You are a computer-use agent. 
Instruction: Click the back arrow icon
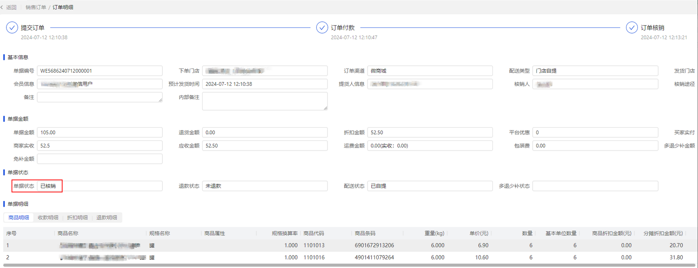click(2, 7)
